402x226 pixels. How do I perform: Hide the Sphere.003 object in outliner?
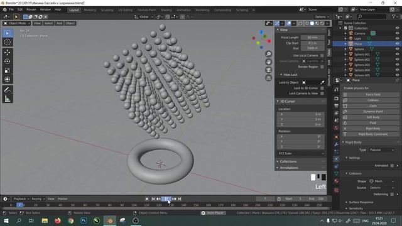[x=397, y=65]
